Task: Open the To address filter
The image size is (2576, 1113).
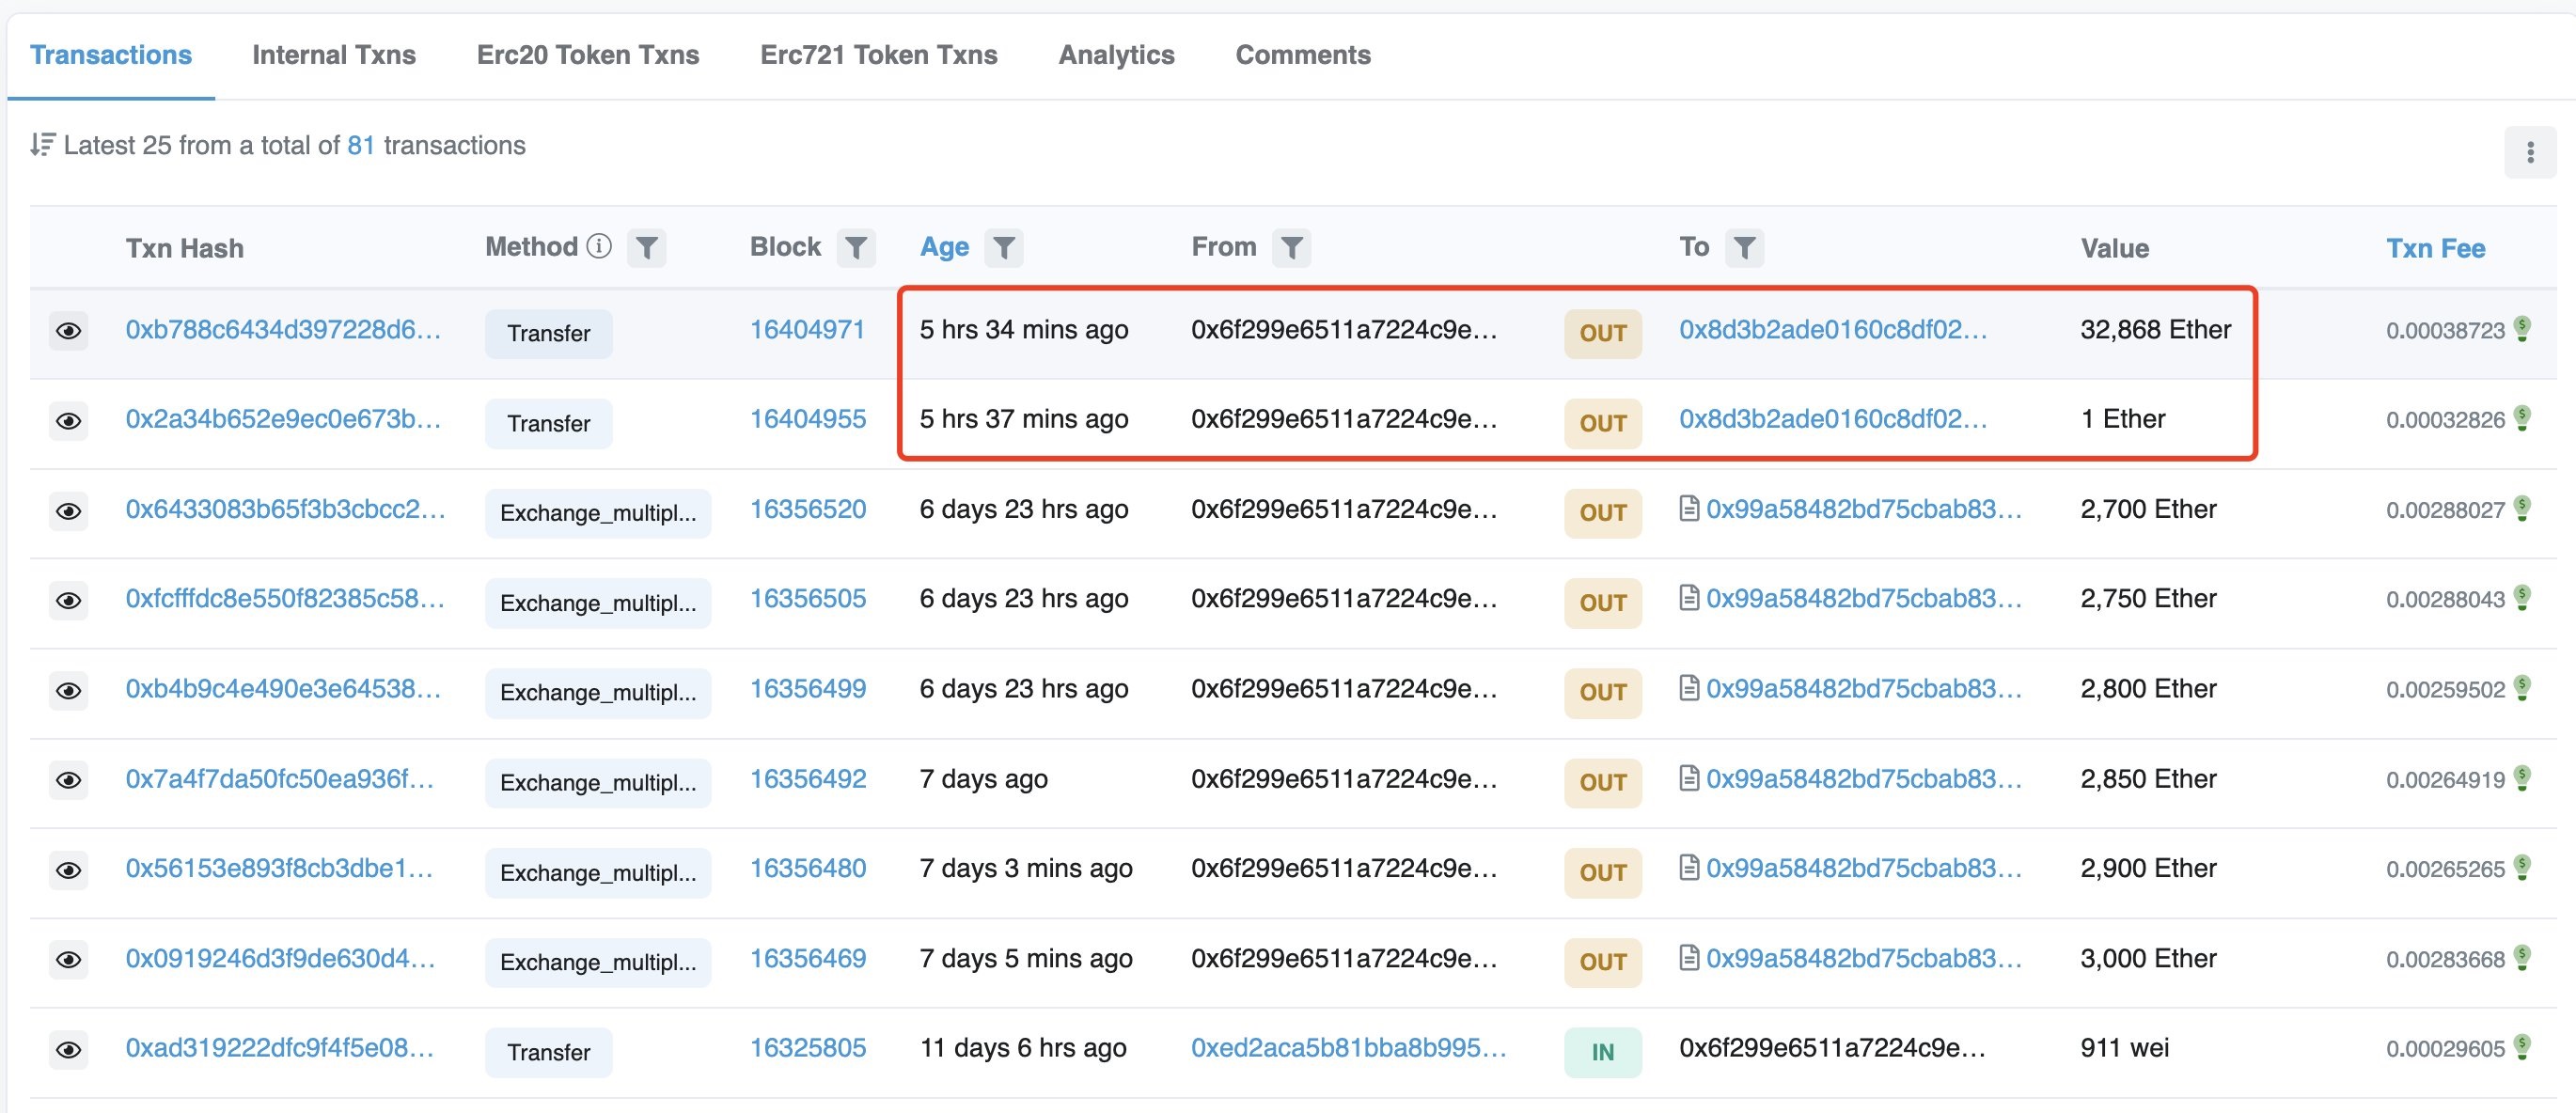Action: (1744, 248)
